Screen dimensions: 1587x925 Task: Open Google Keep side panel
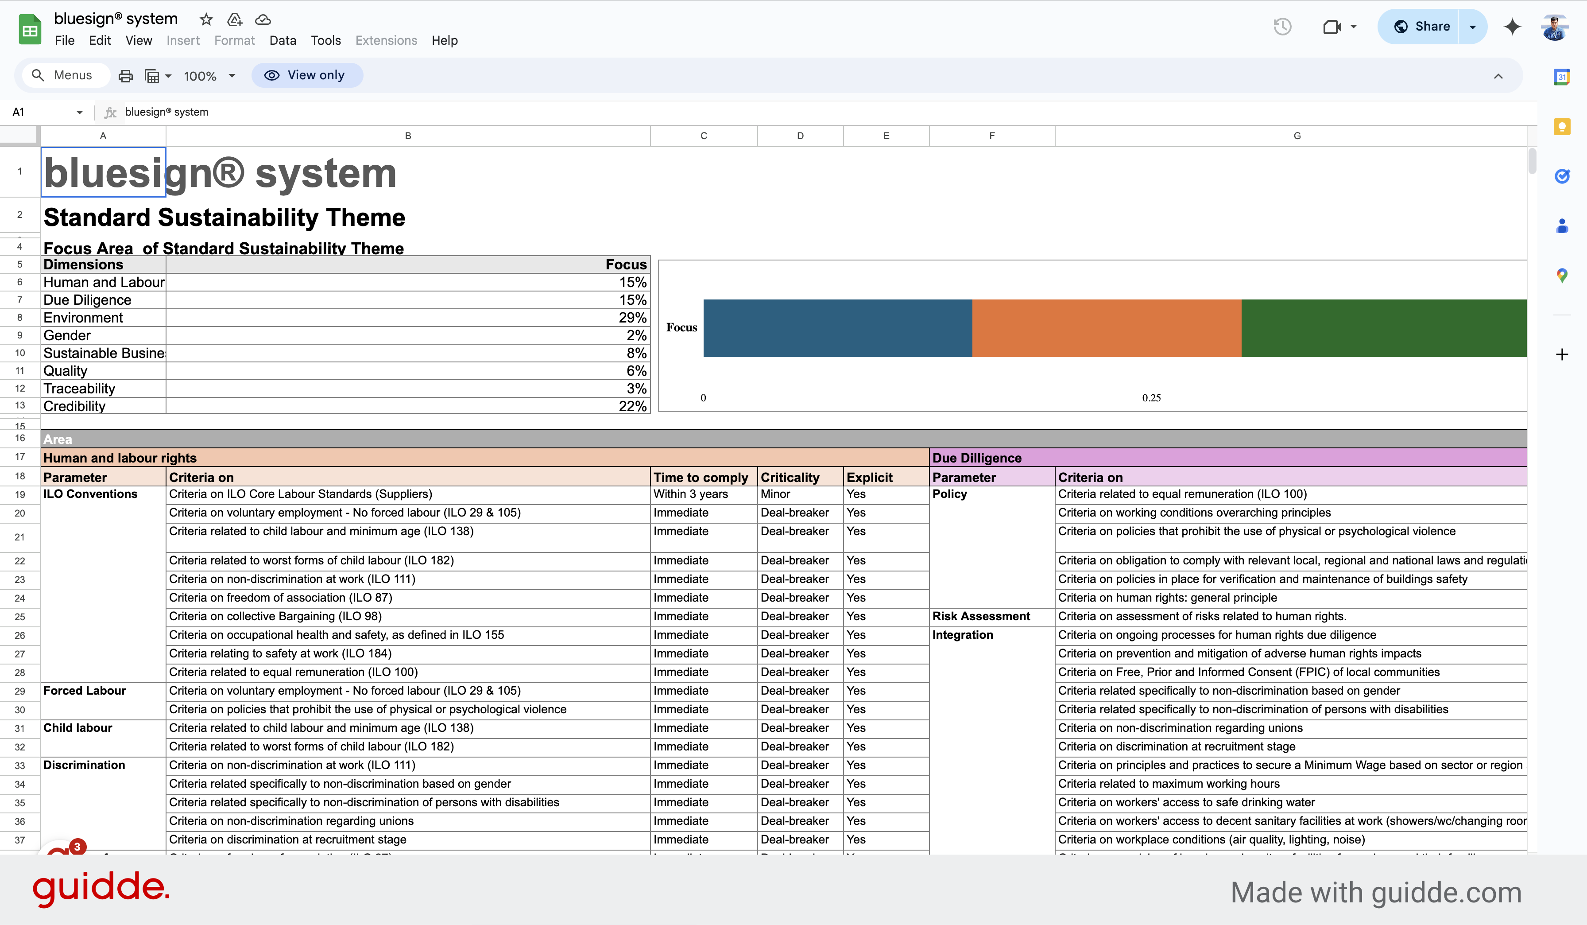click(x=1562, y=127)
